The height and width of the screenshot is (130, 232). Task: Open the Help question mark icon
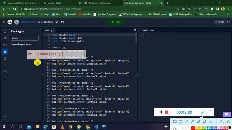[5, 117]
